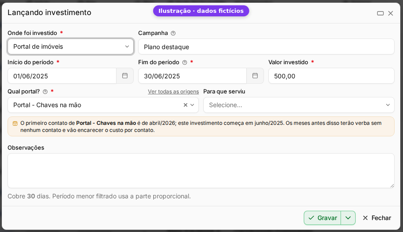Click the Gravar button
The height and width of the screenshot is (232, 403).
pyautogui.click(x=322, y=218)
